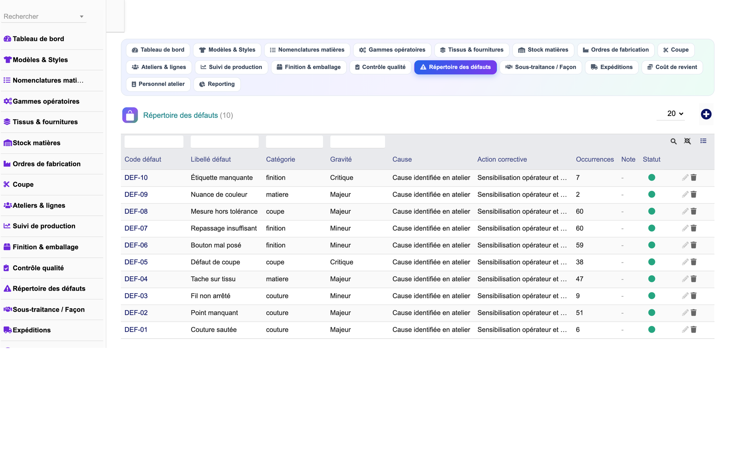Open Ordres de fabrication in sidebar

52,164
